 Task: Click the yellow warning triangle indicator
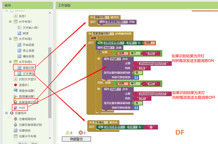(67, 133)
